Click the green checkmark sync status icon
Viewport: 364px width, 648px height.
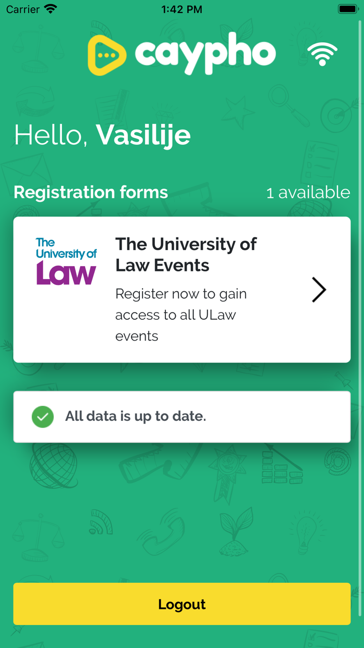click(43, 417)
